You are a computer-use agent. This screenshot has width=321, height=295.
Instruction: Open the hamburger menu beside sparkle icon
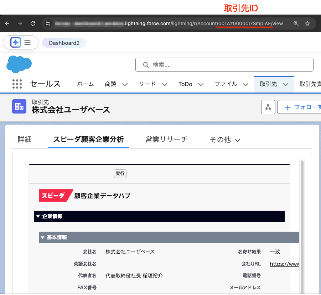27,42
